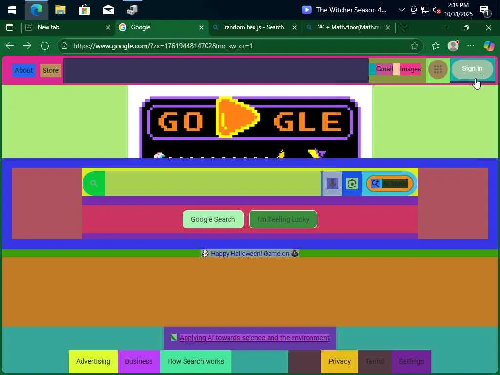Add this page to favorites star
The width and height of the screenshot is (500, 375).
[x=414, y=46]
